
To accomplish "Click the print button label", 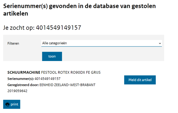I will [14, 104].
